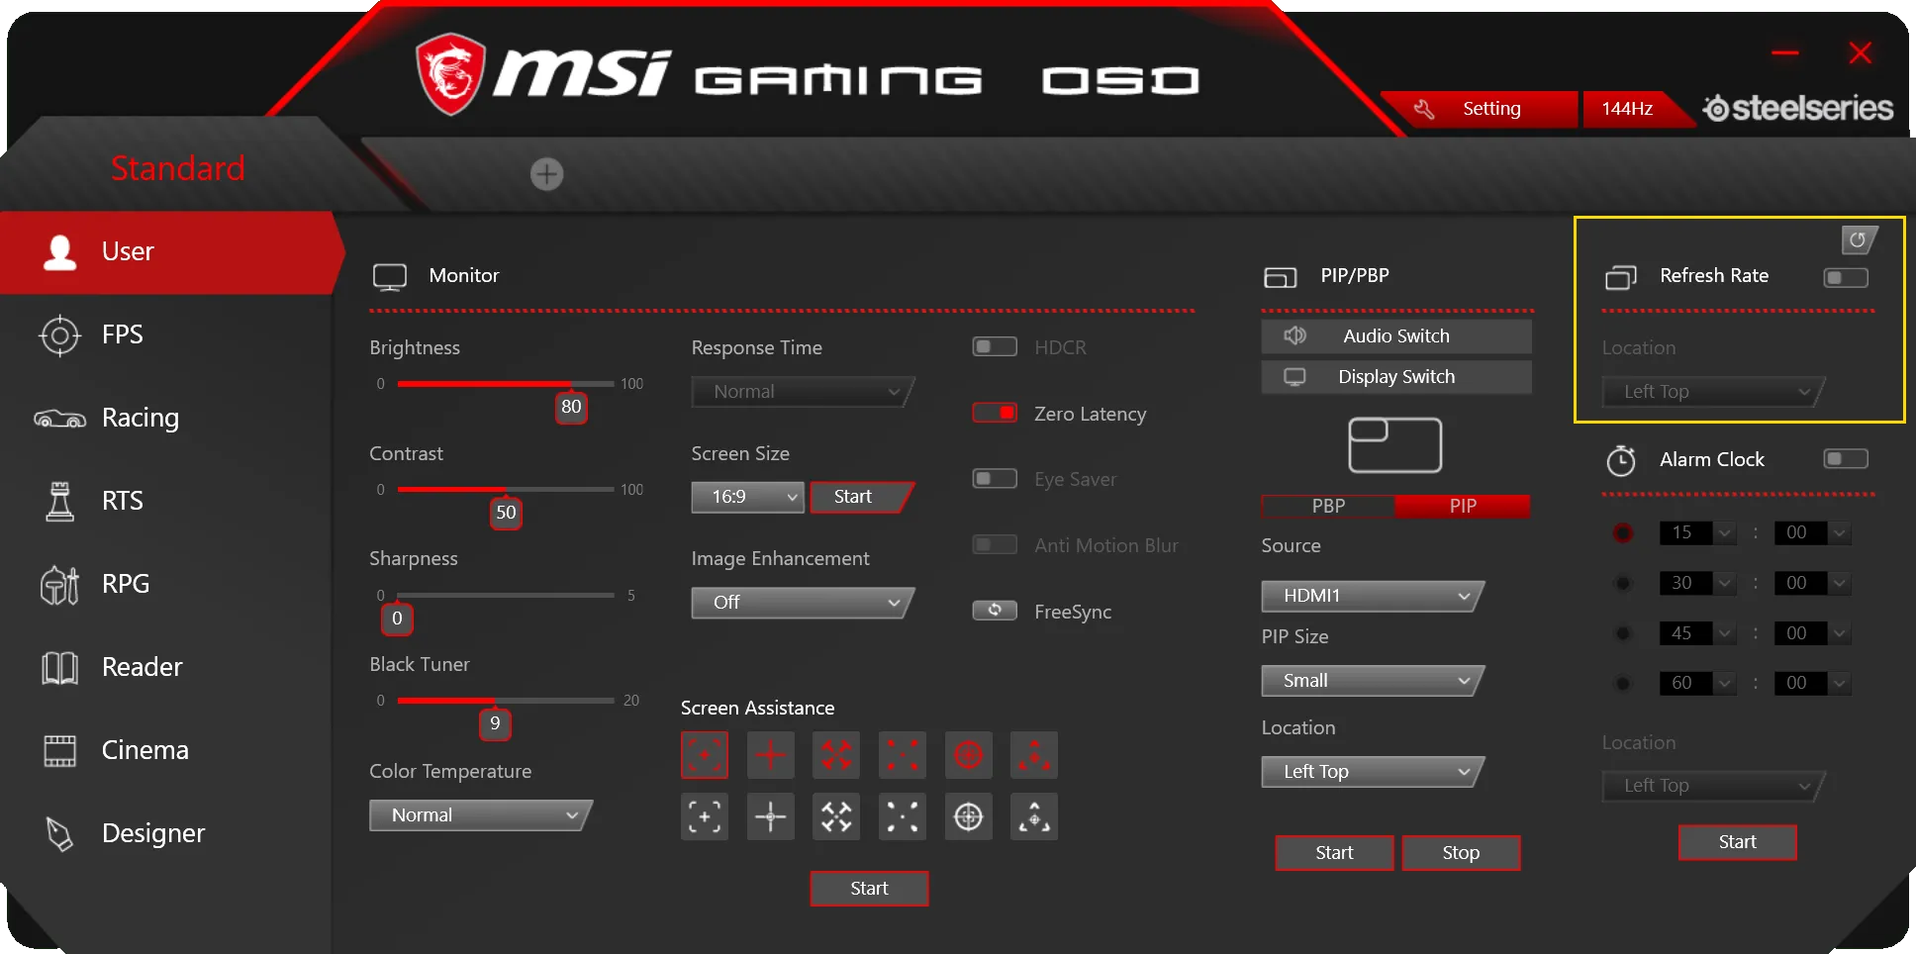Click the Audio Switch button

[1396, 336]
